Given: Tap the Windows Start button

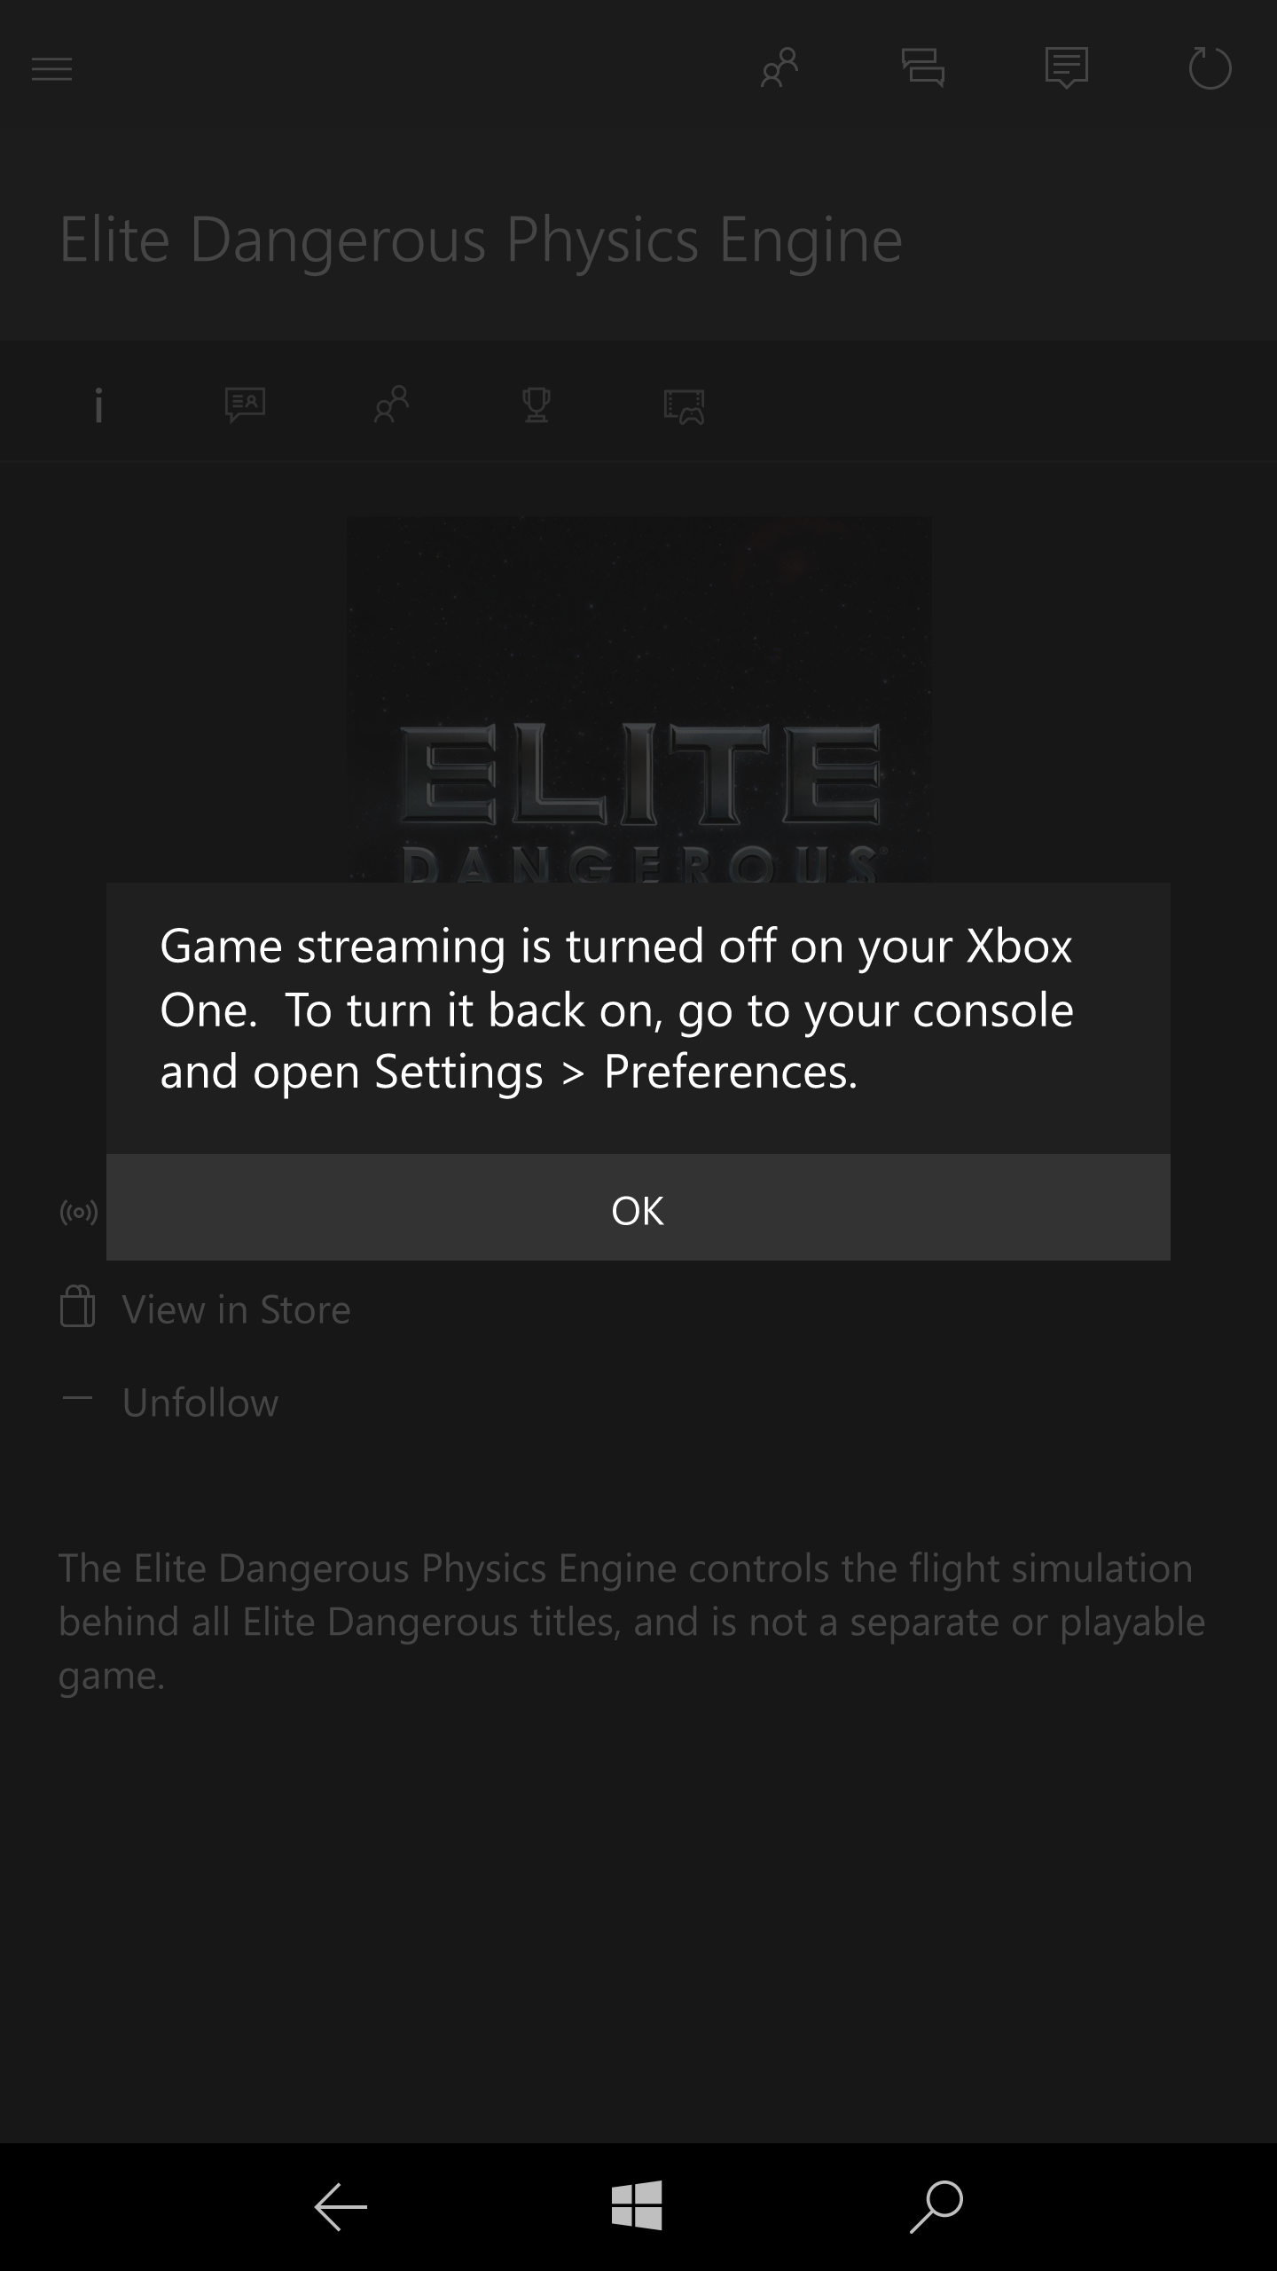Looking at the screenshot, I should coord(638,2206).
